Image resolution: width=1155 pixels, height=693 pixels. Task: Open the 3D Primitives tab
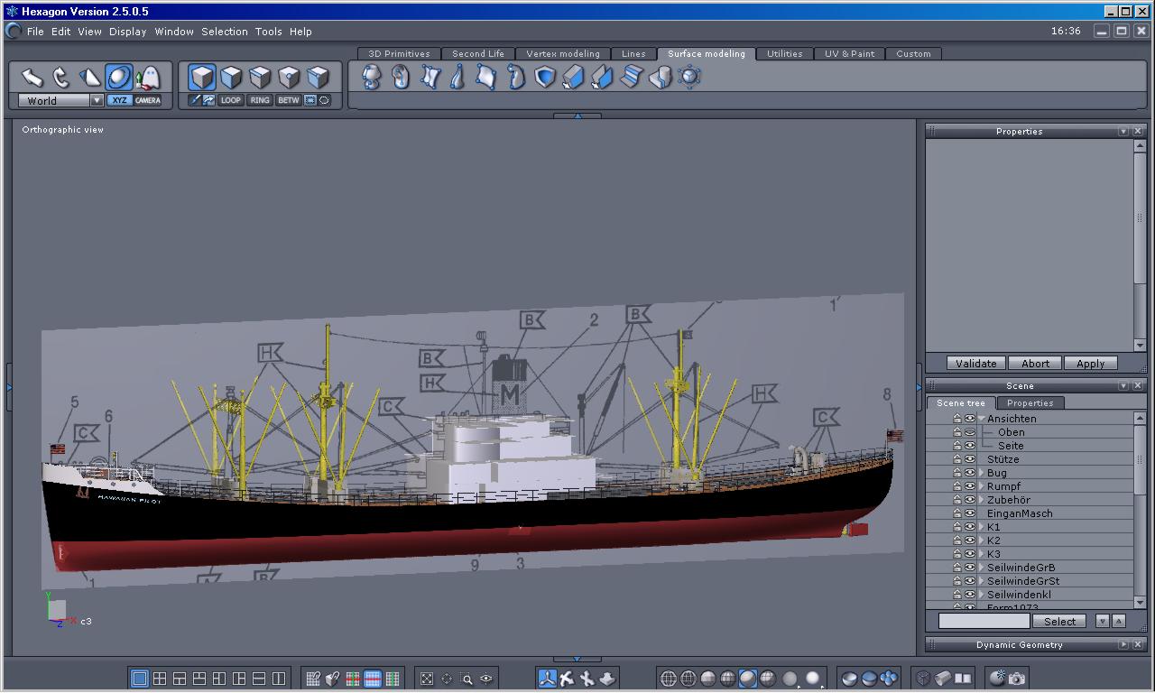pyautogui.click(x=399, y=54)
